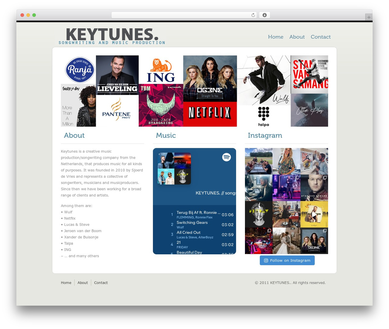Click the footer About link

tap(83, 283)
